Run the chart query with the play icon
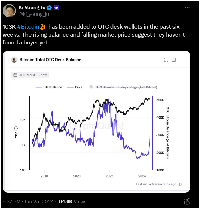 point(181,184)
